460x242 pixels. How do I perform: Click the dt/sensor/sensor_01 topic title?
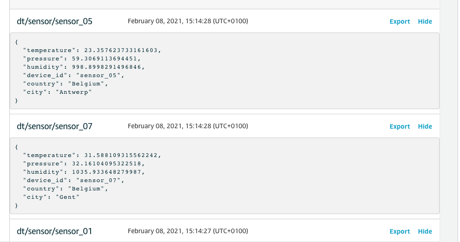pyautogui.click(x=54, y=231)
